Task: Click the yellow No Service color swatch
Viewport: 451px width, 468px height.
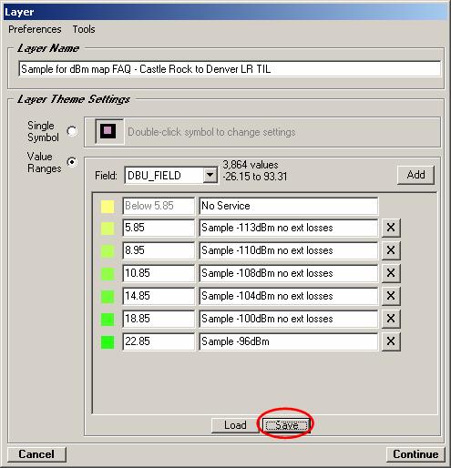Action: point(108,206)
